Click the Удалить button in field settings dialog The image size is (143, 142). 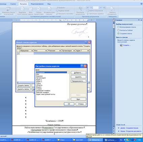click(78, 77)
